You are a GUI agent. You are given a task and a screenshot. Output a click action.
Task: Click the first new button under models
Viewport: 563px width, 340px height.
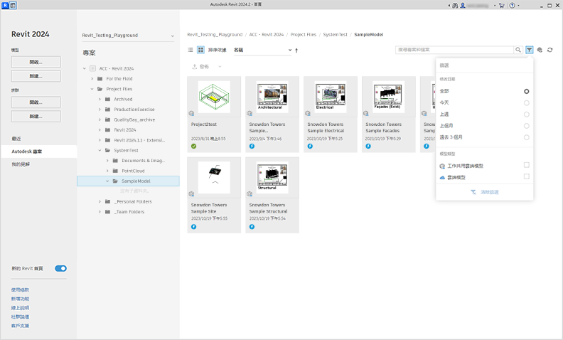pyautogui.click(x=36, y=76)
